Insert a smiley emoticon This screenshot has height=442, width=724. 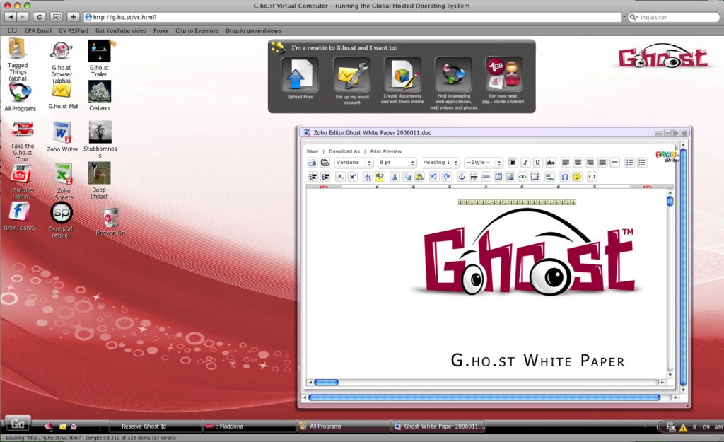[x=577, y=176]
